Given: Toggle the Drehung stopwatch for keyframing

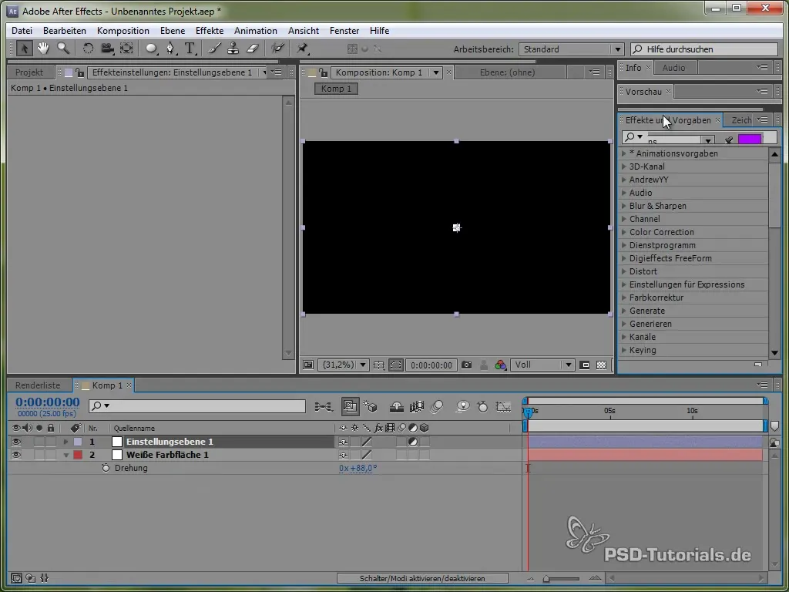Looking at the screenshot, I should pyautogui.click(x=105, y=468).
